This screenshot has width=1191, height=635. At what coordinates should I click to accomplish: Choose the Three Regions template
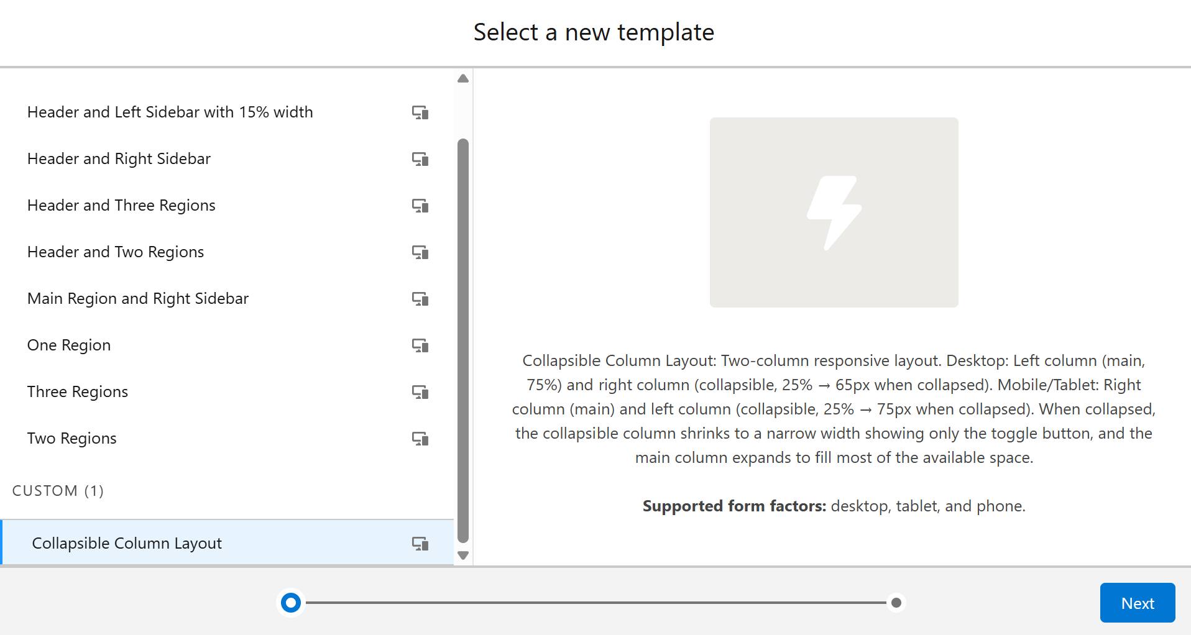pyautogui.click(x=227, y=392)
